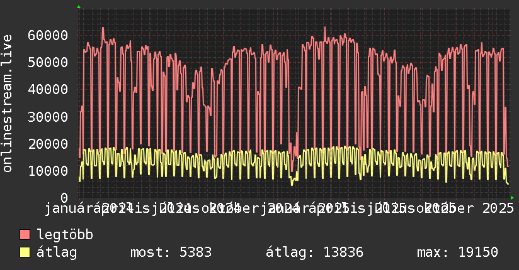Click the 'max: 19150' statistic
This screenshot has width=519, height=270.
pos(457,252)
